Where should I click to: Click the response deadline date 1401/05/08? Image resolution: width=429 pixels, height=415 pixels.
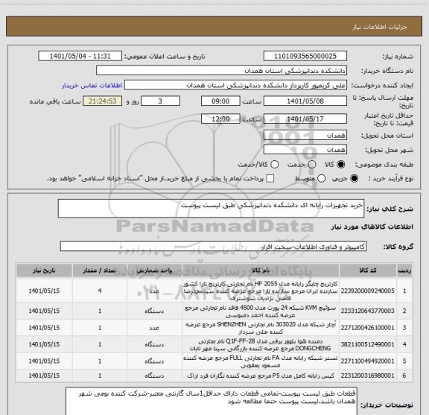click(x=305, y=101)
